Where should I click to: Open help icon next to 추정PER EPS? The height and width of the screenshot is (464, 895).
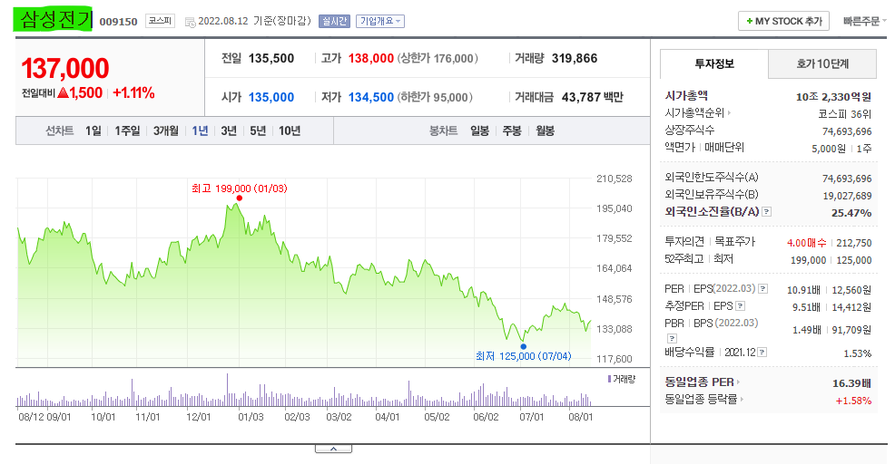(x=741, y=306)
